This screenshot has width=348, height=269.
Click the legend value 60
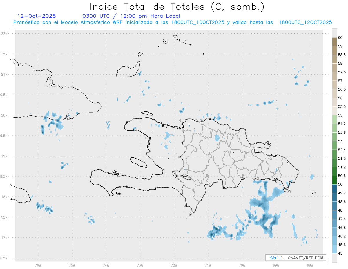coord(340,37)
